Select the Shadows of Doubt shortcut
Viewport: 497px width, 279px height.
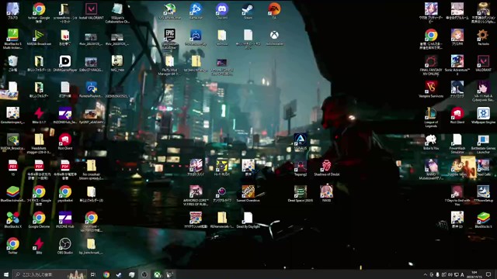326,167
